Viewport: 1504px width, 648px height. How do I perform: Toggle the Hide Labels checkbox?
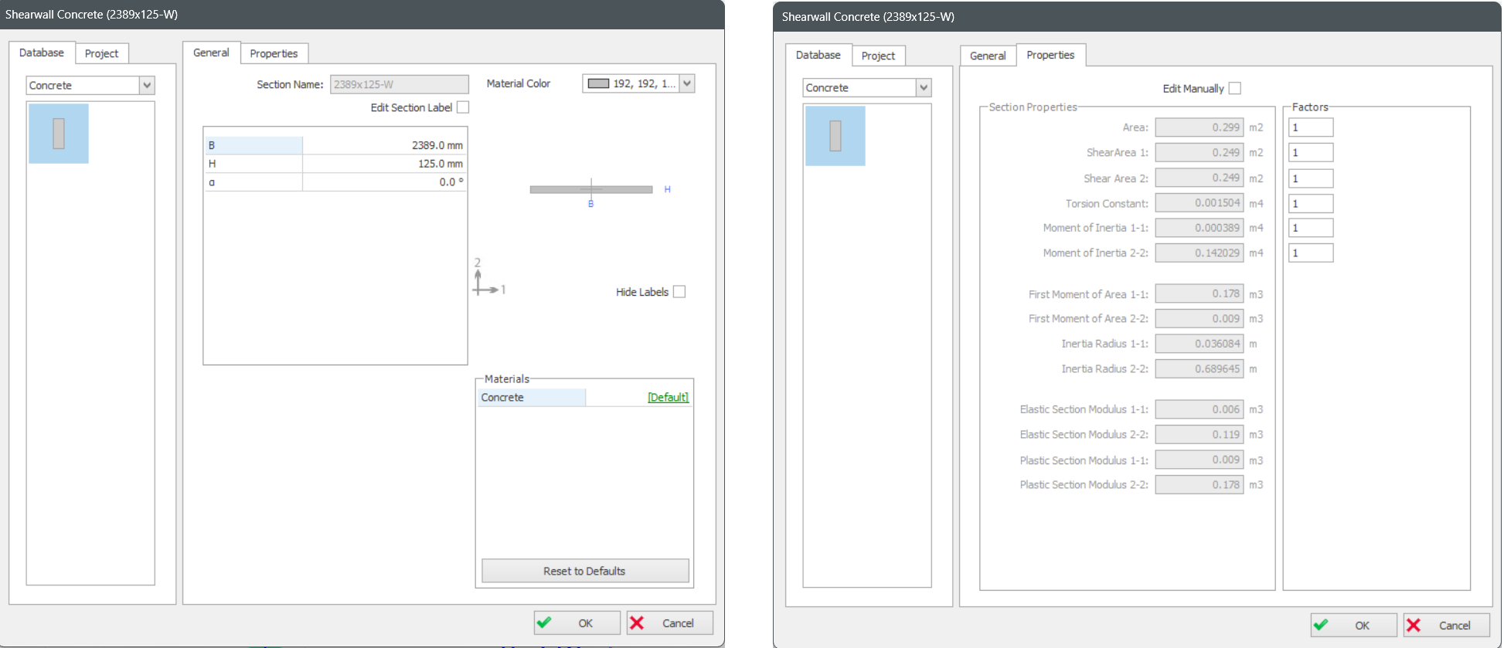pos(679,292)
